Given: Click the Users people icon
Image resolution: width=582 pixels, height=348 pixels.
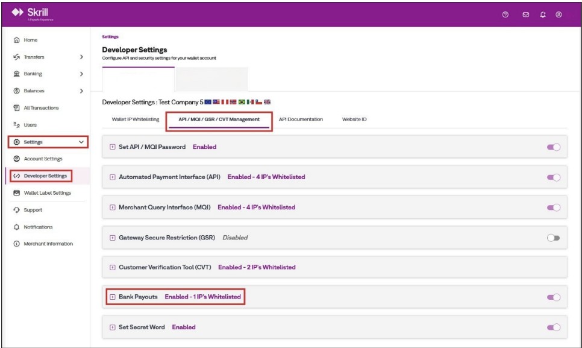Looking at the screenshot, I should tap(17, 125).
